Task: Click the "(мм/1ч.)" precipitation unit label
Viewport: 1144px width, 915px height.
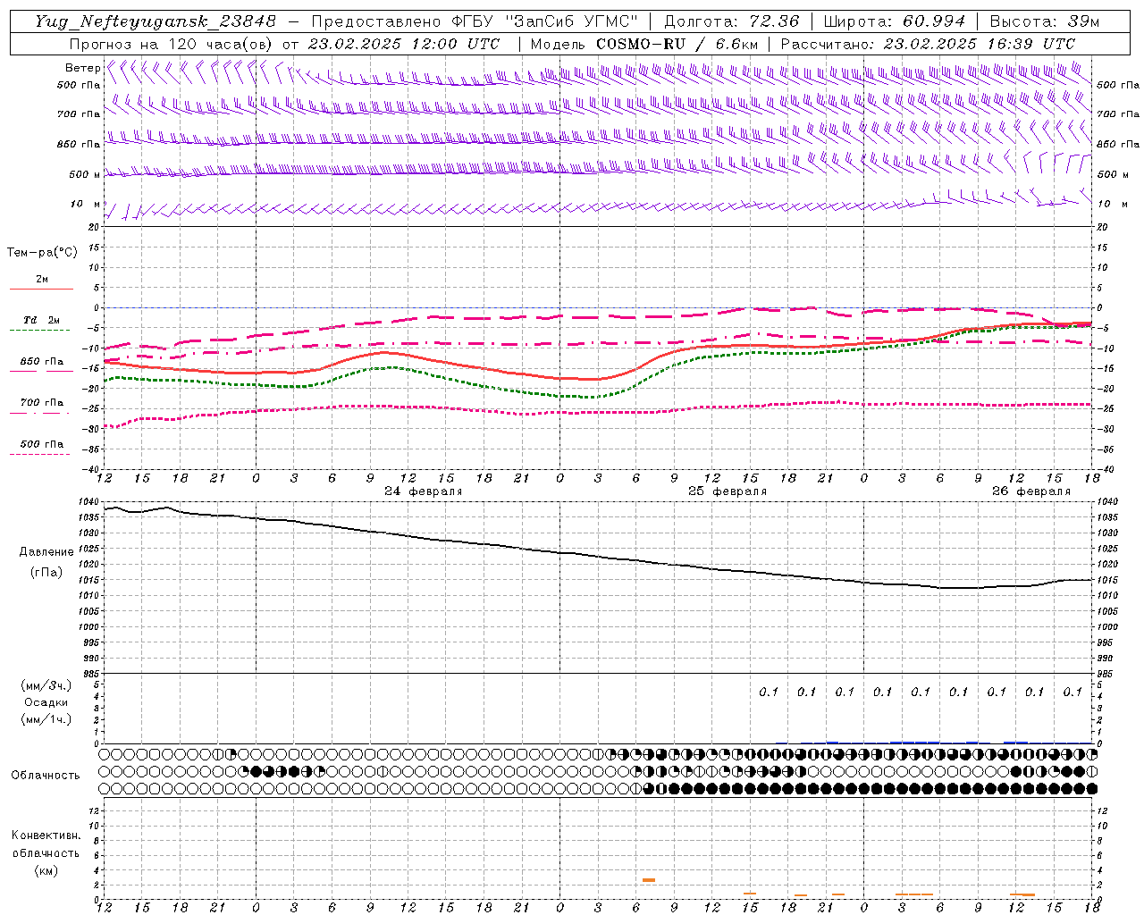Action: coord(46,719)
